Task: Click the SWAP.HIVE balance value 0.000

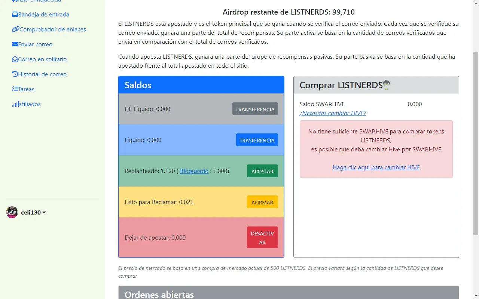Action: coord(415,104)
